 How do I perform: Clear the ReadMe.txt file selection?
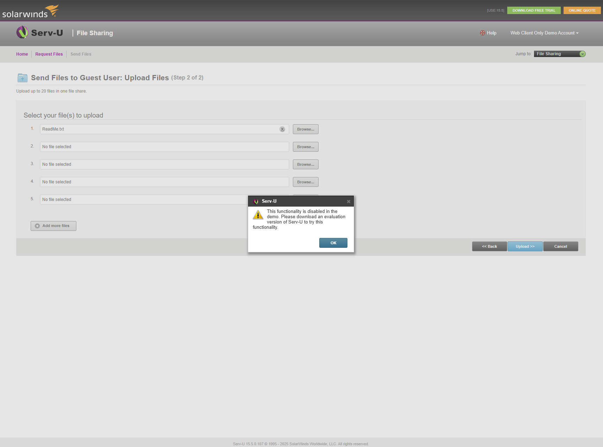click(x=282, y=129)
